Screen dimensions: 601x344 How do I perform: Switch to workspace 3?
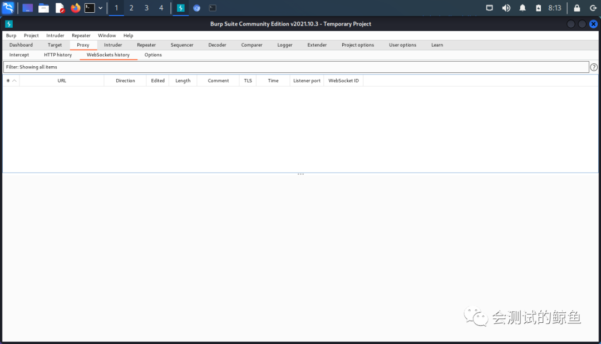(146, 8)
